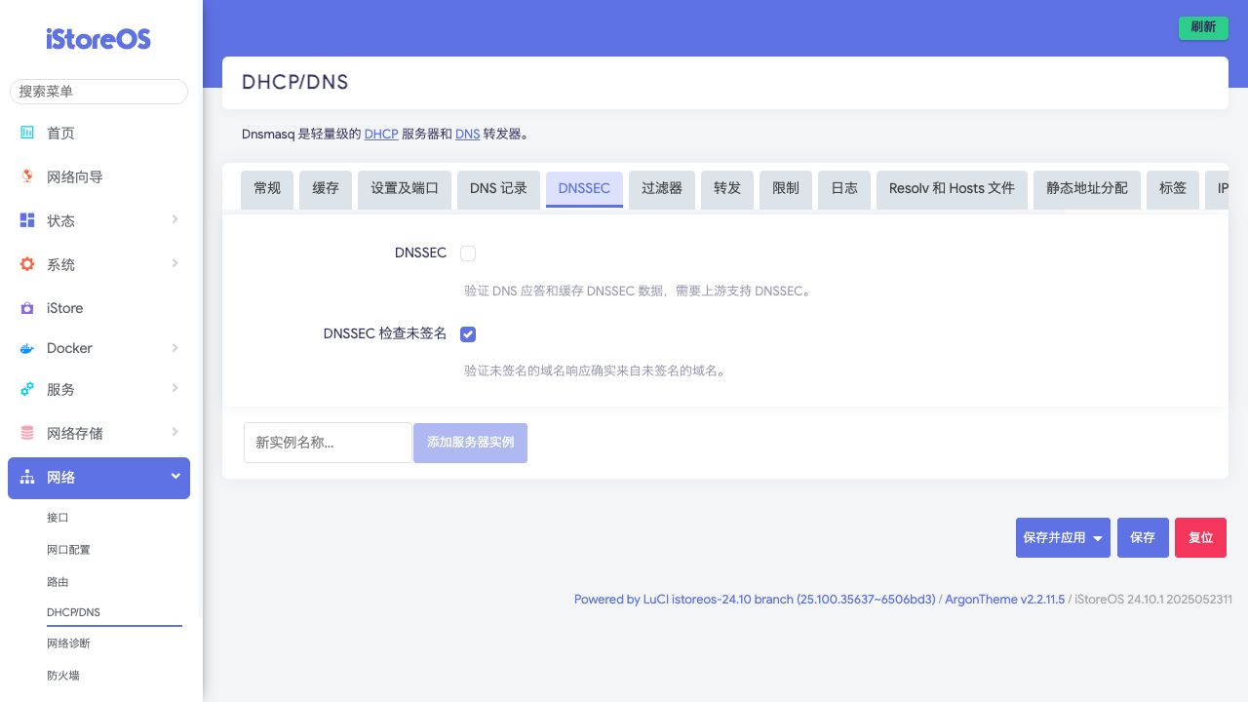Viewport: 1248px width, 702px height.
Task: Collapse the 网络 menu chevron
Action: 175,477
